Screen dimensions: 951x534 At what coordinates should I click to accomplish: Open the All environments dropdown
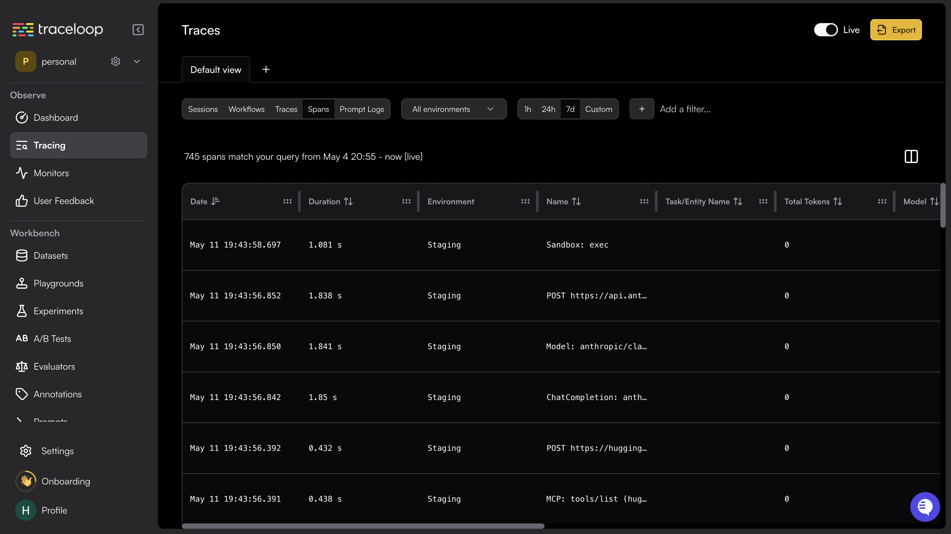(x=453, y=109)
